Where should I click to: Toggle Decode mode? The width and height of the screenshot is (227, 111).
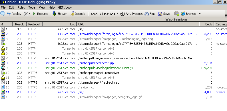(x=77, y=14)
